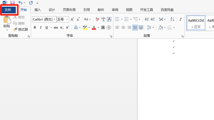Click the Sort A-Z icon
Image resolution: width=214 pixels, height=120 pixels.
(172, 19)
